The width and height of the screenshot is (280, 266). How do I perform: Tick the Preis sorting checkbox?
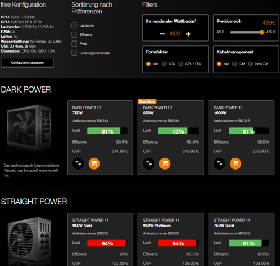(x=74, y=44)
